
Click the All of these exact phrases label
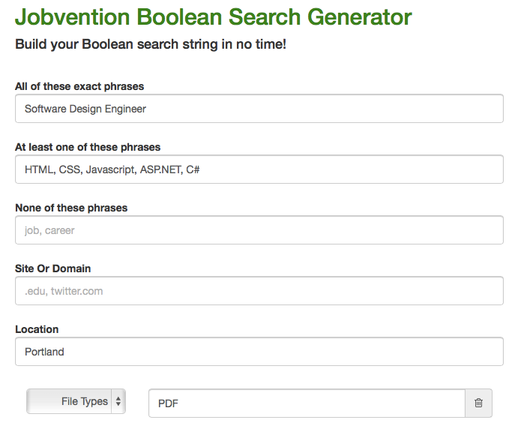(x=79, y=86)
